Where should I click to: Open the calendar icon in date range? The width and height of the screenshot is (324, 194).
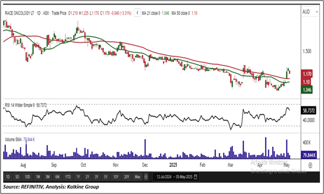[x=196, y=177]
